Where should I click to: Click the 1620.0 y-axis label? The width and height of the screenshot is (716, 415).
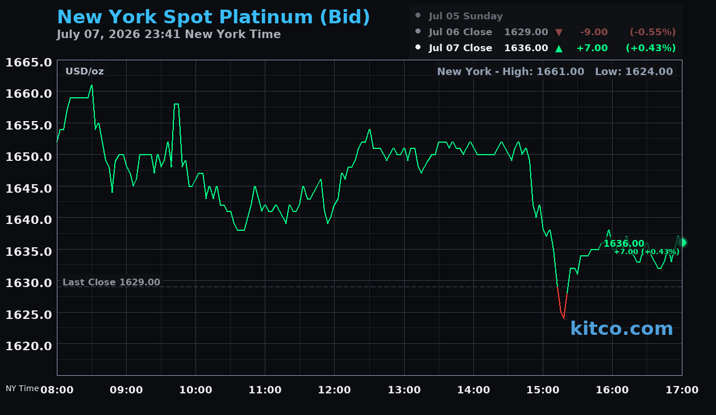click(x=29, y=346)
